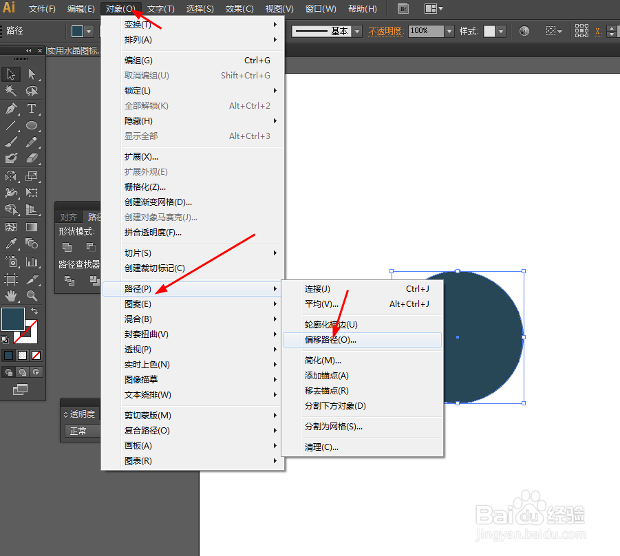The image size is (620, 556).
Task: Open the opacity 100% dropdown arrow
Action: click(x=449, y=31)
